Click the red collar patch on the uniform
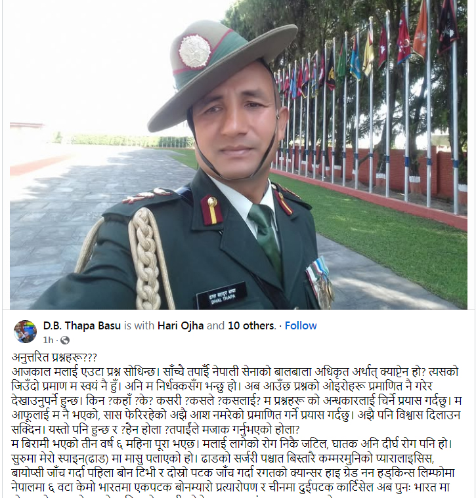Viewport: 476px width, 498px height. (x=211, y=210)
